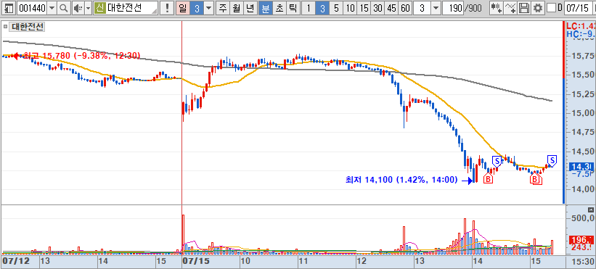Select the 1 minute interval button
Screen dimensions: 596x269
(x=309, y=8)
